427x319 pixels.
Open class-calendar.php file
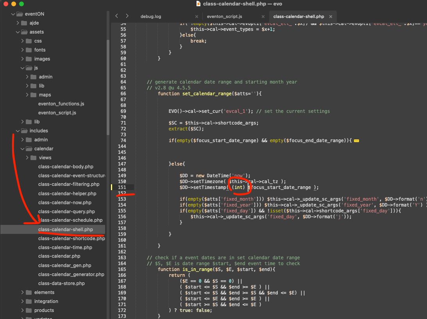point(59,256)
